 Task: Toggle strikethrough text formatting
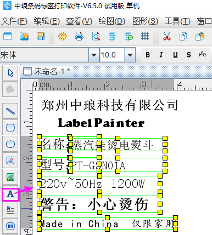tap(189, 55)
